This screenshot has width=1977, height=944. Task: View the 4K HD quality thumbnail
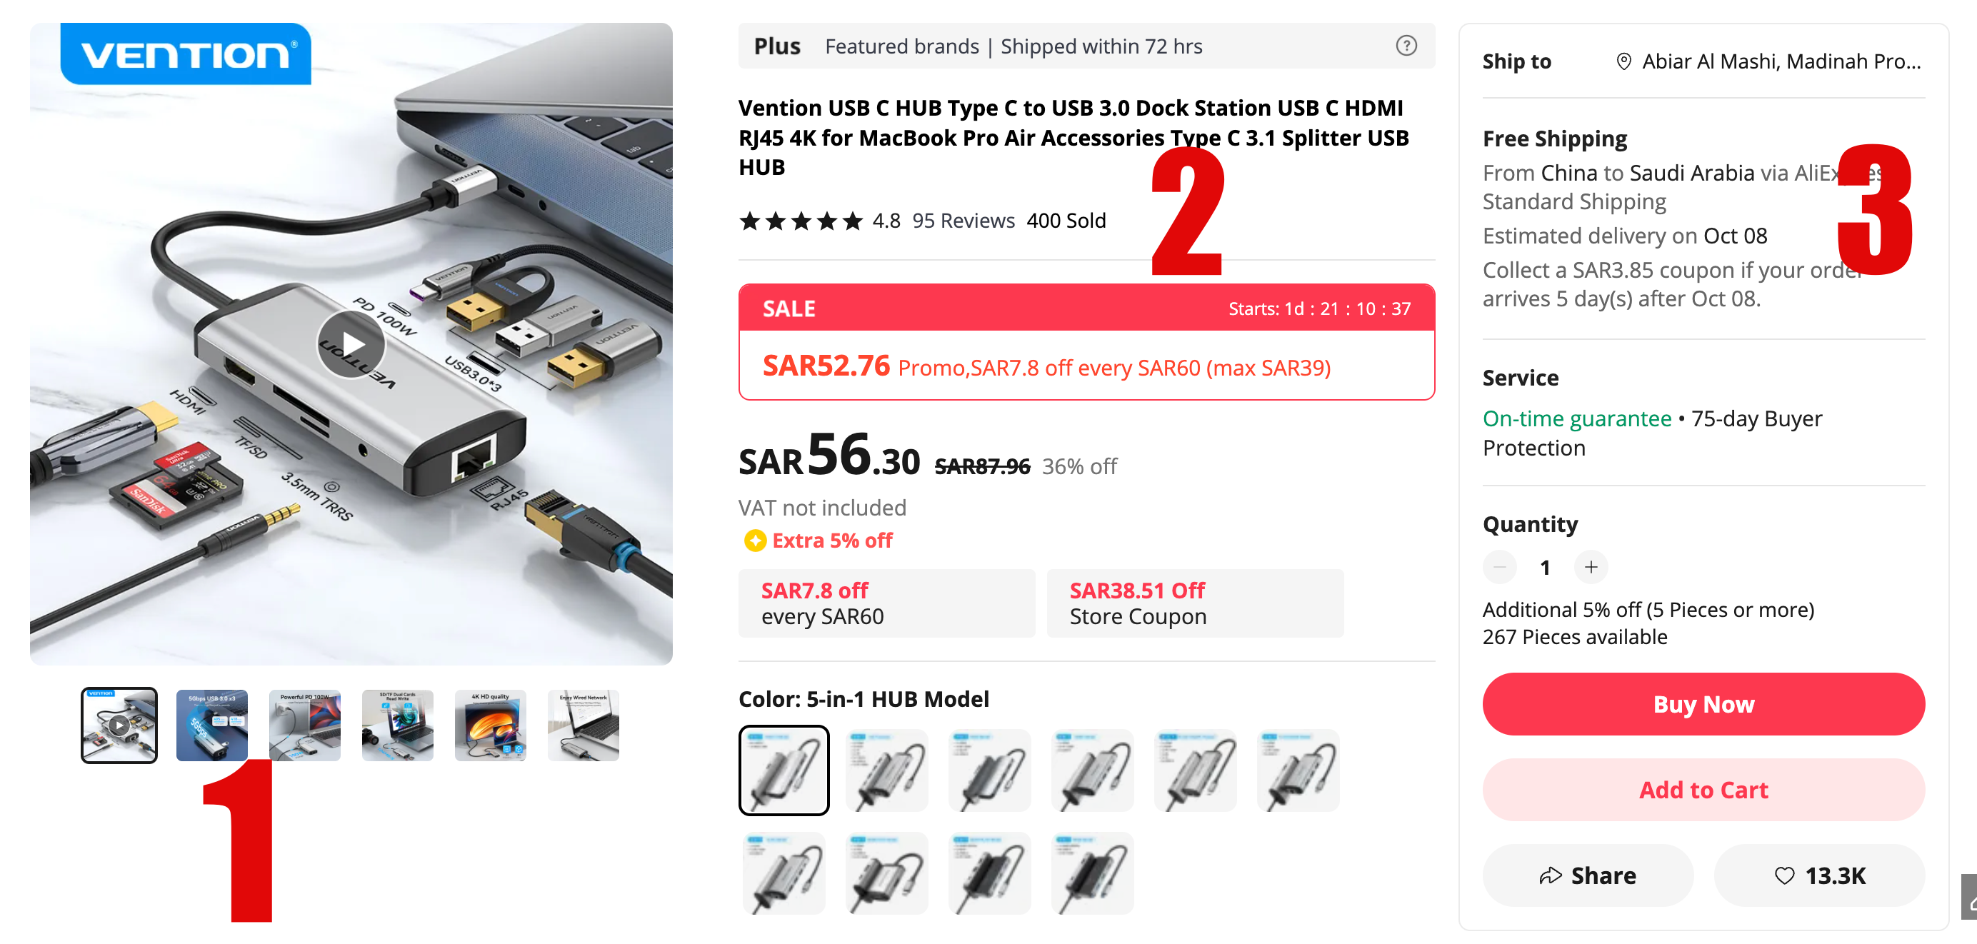(491, 725)
